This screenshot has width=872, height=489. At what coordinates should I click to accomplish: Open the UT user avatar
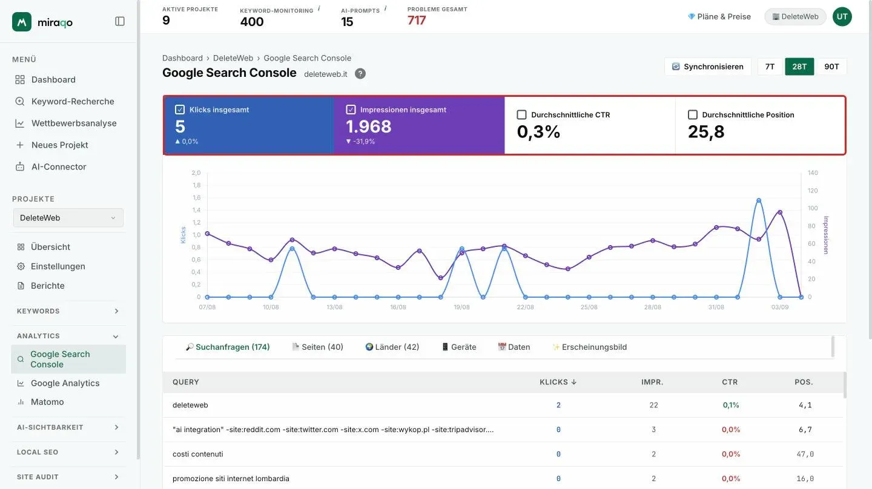coord(842,17)
